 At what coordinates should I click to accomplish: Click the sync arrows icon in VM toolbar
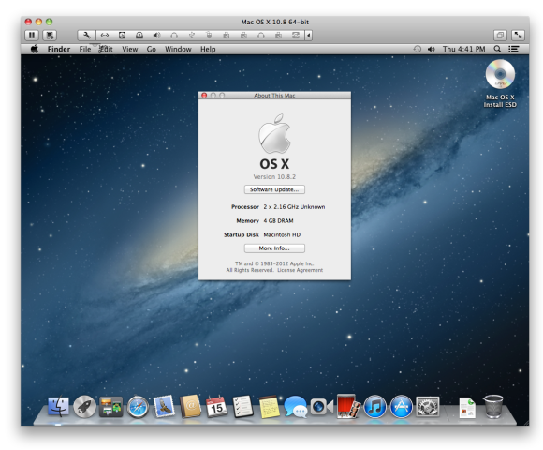point(296,35)
